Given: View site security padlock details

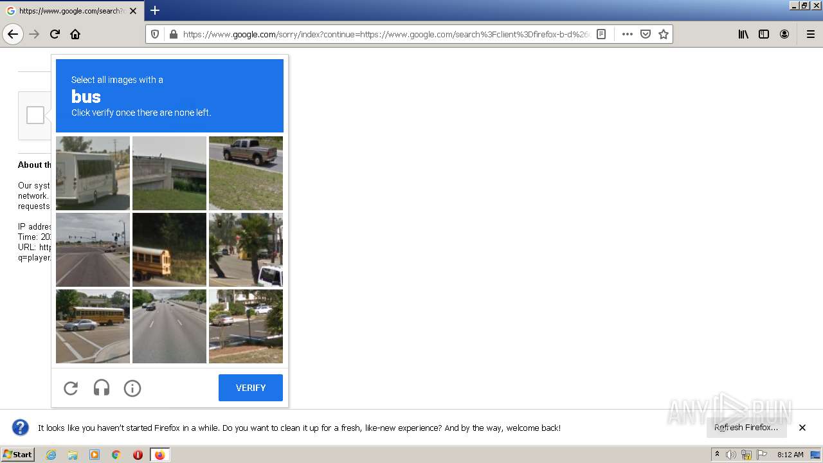Looking at the screenshot, I should [173, 34].
